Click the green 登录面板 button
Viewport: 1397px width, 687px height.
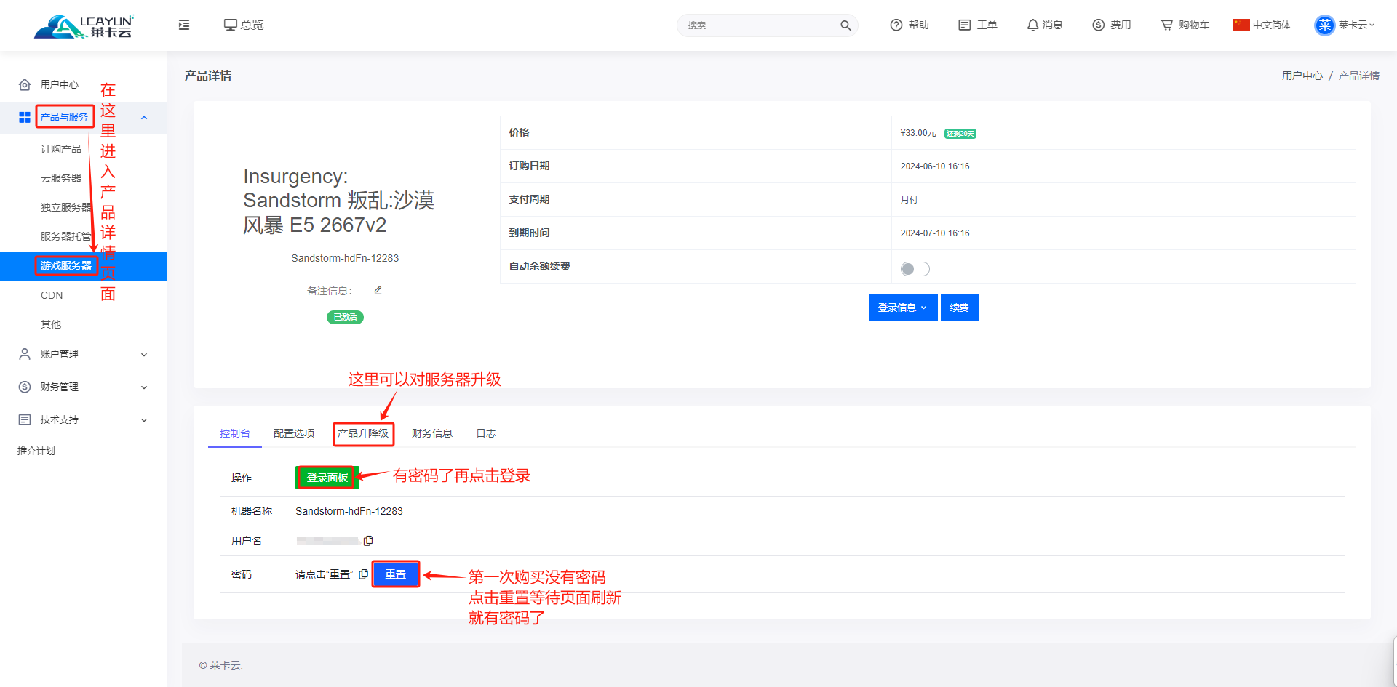(x=327, y=478)
